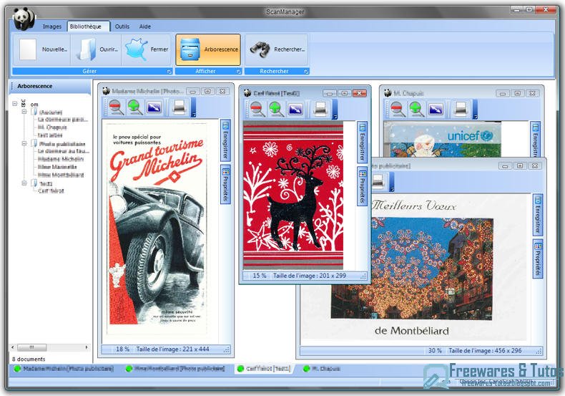Open Enregistrer side panel in M. Chapuis window
565x396 pixels.
(535, 139)
